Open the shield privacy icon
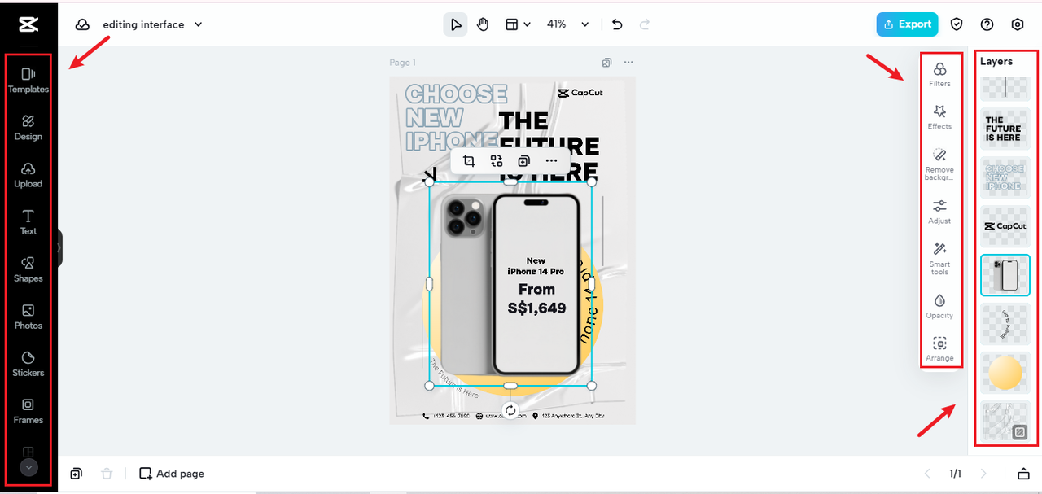 coord(957,24)
